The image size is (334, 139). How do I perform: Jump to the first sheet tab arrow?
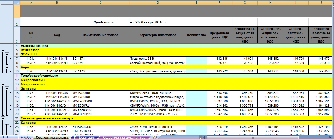point(3,137)
